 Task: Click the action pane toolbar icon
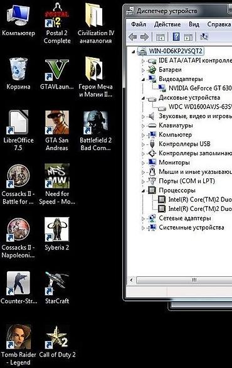pyautogui.click(x=188, y=37)
